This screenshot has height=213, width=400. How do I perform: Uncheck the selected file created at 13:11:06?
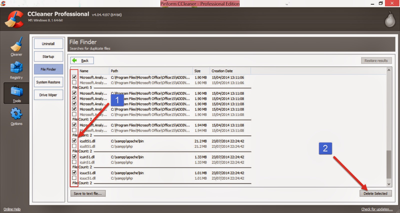pyautogui.click(x=74, y=77)
